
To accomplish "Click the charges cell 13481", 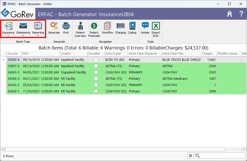I will pos(209,60).
